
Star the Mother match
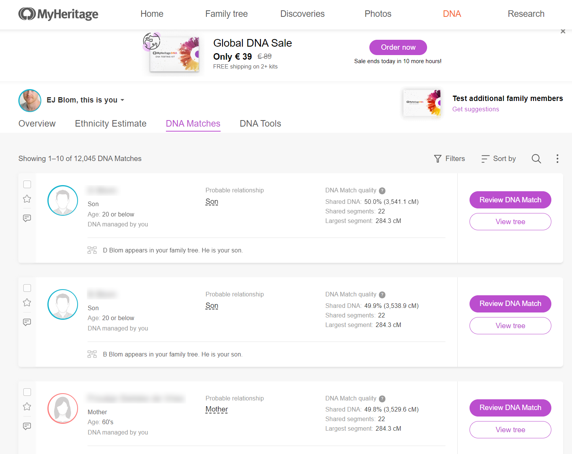(27, 407)
